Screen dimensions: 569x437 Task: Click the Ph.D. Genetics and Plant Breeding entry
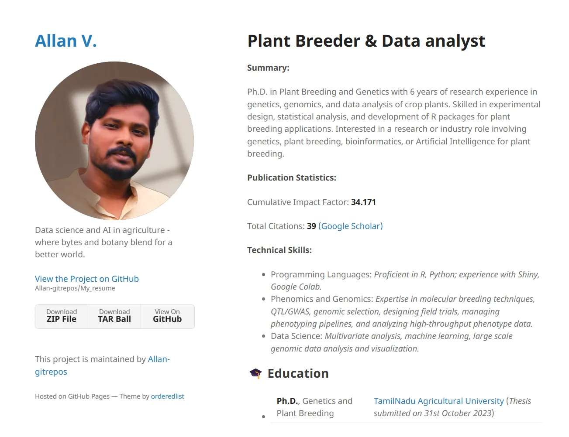point(314,406)
